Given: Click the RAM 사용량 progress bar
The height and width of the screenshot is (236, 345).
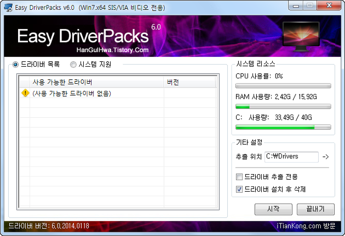Looking at the screenshot, I should point(283,106).
